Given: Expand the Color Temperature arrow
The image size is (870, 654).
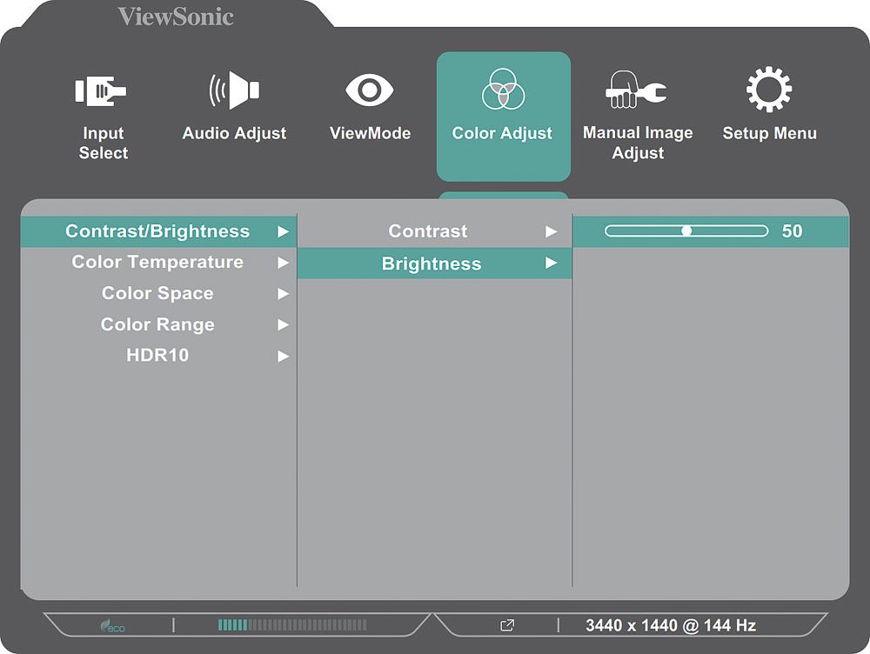Looking at the screenshot, I should point(283,263).
